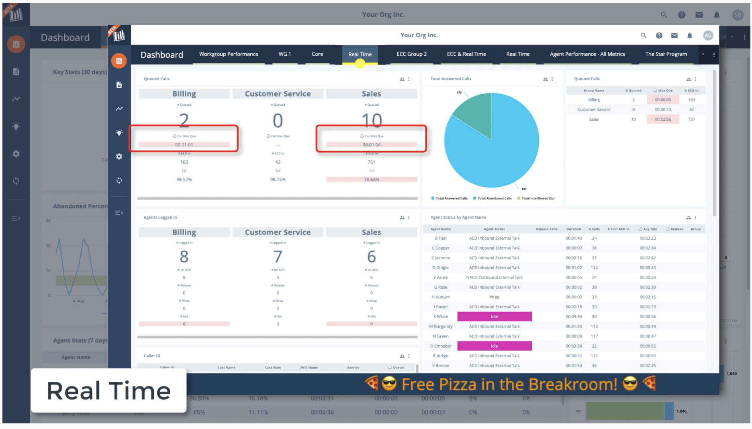
Task: Select O Cinnabar Idle status cell
Action: coord(495,346)
